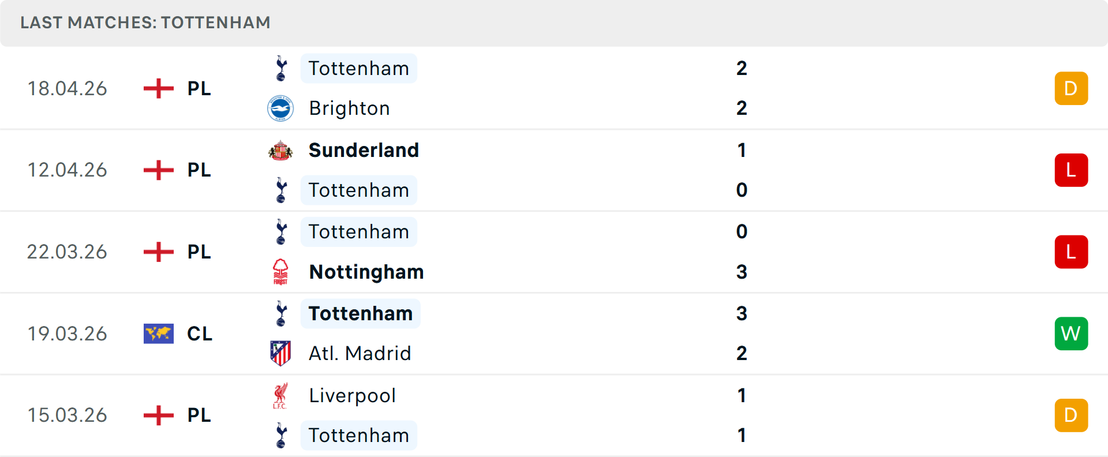Click the L badge for Nottingham match
Screen dimensions: 1108x457
(1071, 252)
